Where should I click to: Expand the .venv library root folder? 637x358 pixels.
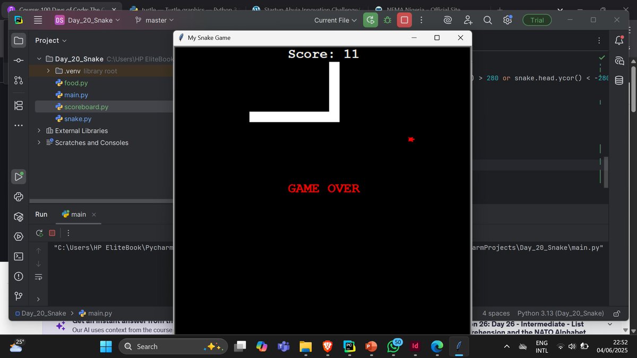[x=48, y=71]
